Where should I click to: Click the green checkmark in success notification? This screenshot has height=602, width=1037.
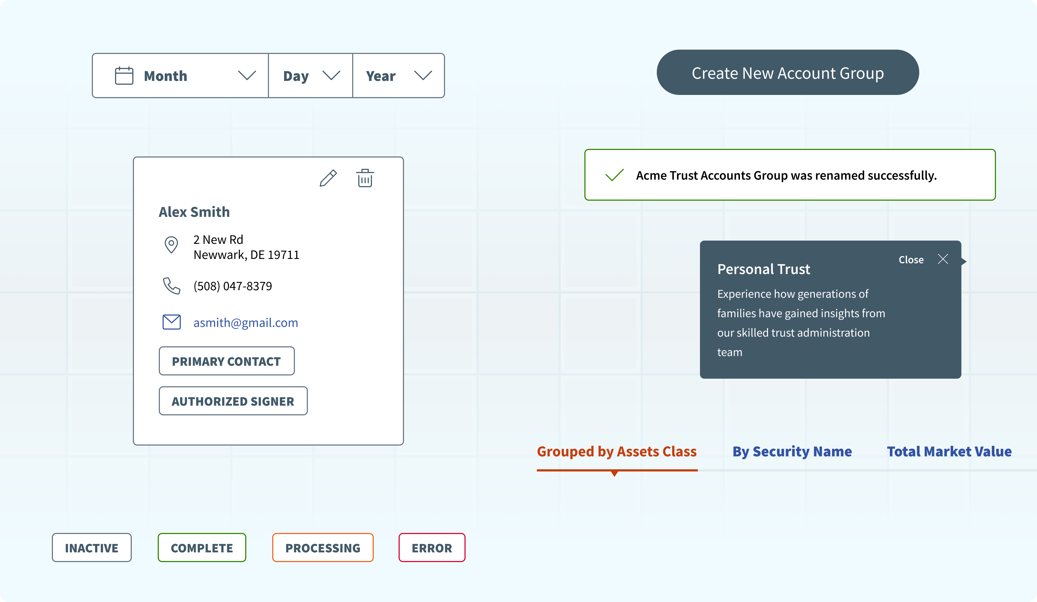[x=614, y=175]
